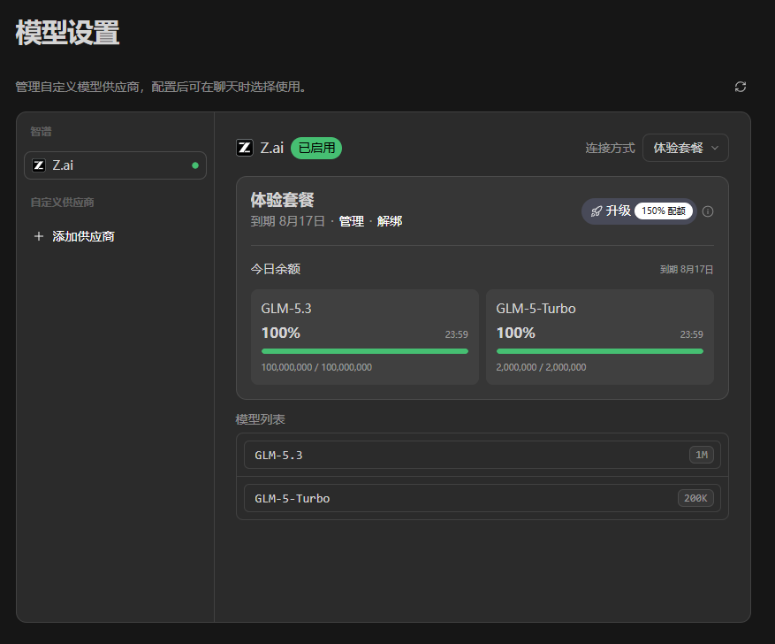Click the GLM-5-Turbo quota card title
The height and width of the screenshot is (644, 775).
536,309
